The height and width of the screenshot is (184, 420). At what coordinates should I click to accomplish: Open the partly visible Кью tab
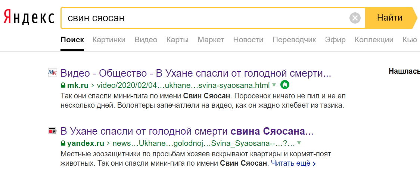point(410,40)
